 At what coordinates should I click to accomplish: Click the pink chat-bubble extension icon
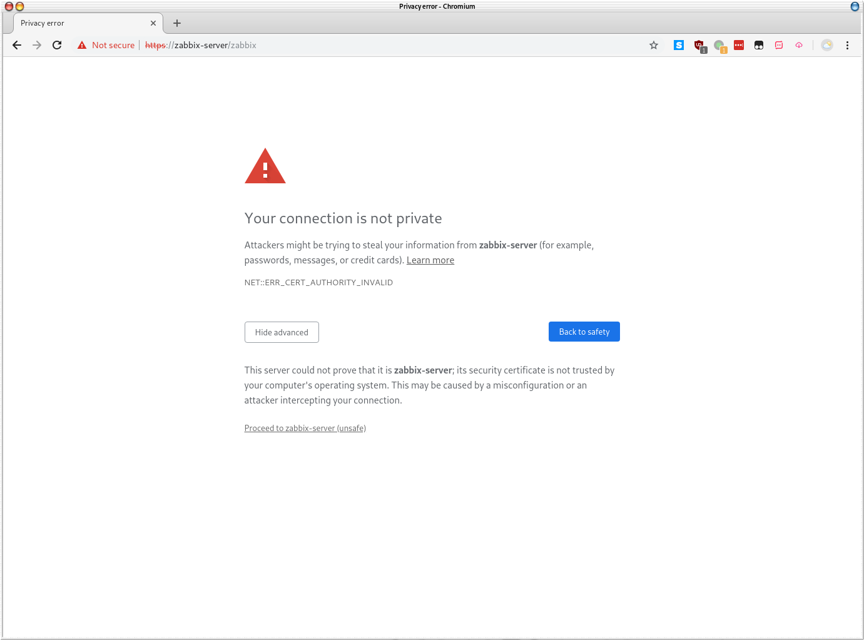779,45
